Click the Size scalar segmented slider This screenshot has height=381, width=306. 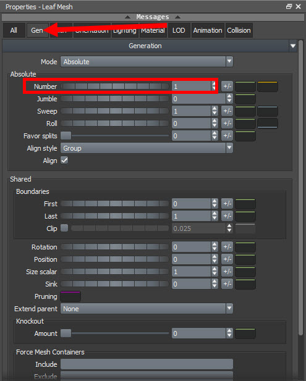[114, 272]
